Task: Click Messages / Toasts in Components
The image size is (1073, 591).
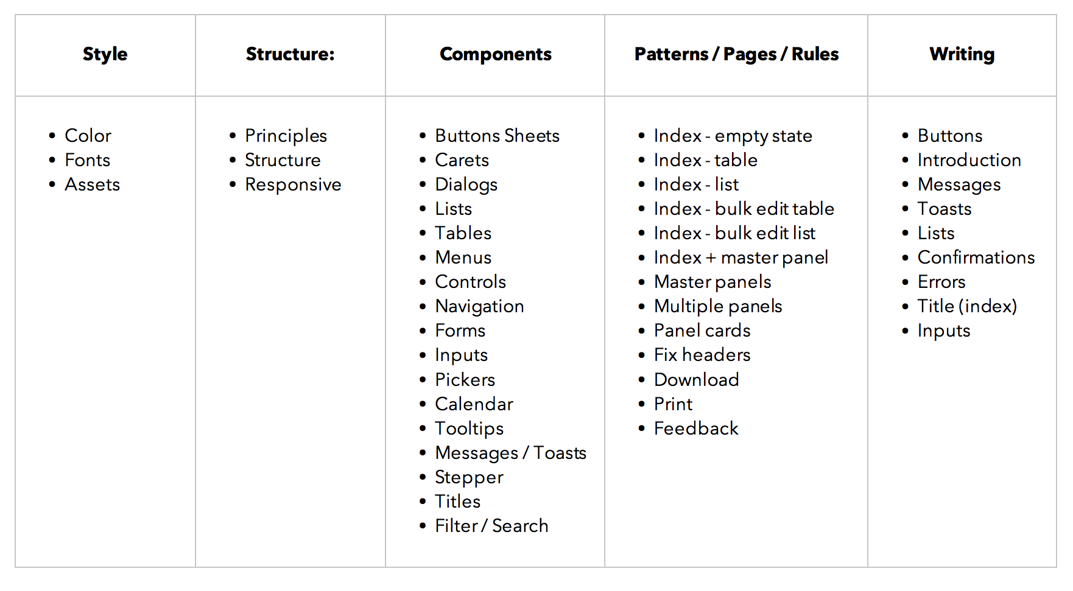Action: click(510, 453)
